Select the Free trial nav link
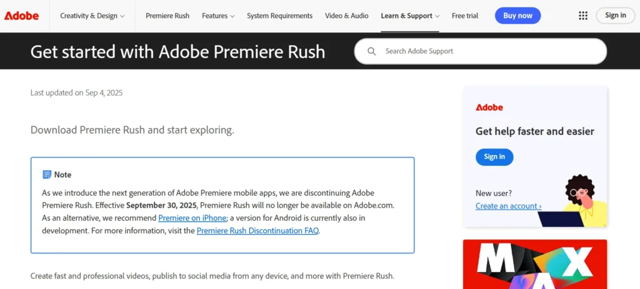The image size is (640, 289). tap(465, 16)
